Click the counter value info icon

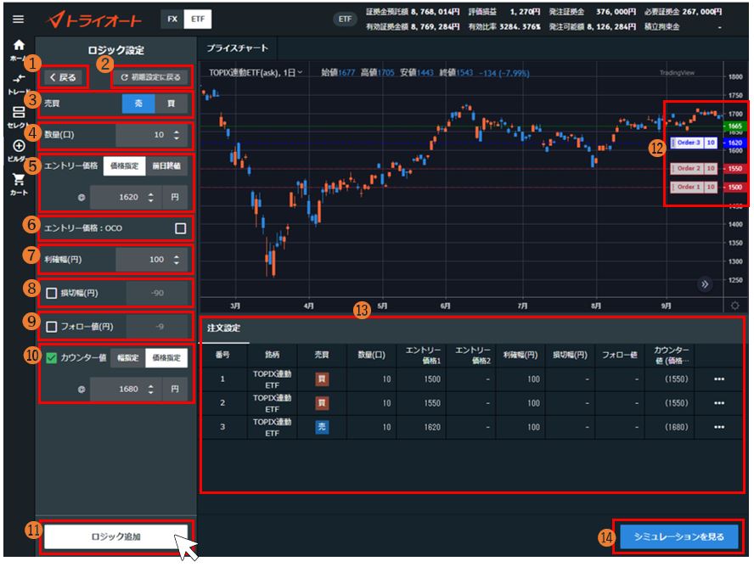(82, 390)
